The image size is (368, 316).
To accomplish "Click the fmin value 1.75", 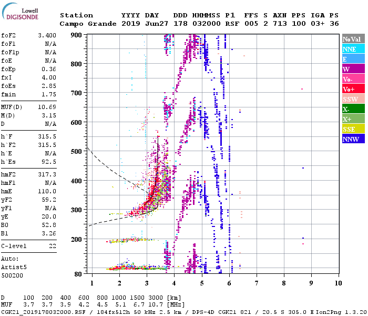I will point(49,94).
